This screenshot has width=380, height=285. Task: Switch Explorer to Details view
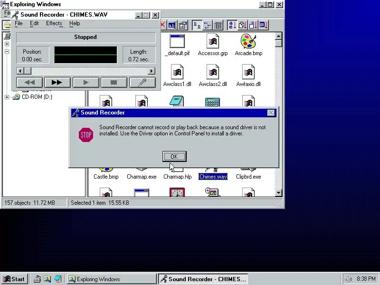point(218,25)
